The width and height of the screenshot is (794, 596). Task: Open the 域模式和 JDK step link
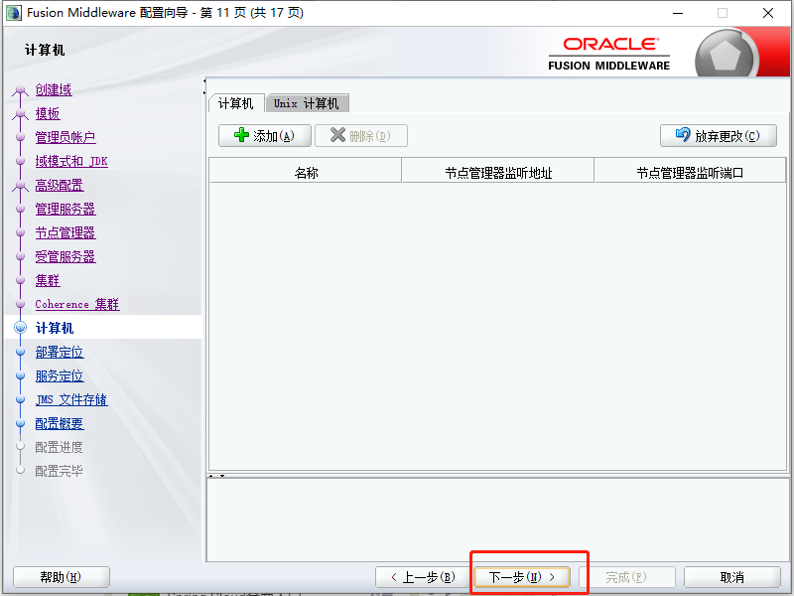pyautogui.click(x=71, y=162)
